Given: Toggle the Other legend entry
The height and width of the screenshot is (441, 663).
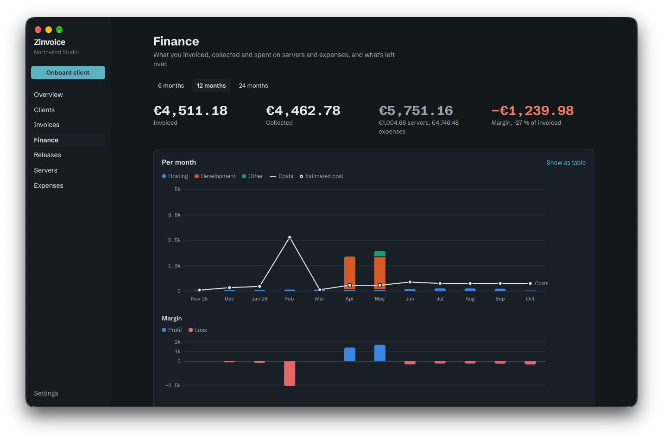Looking at the screenshot, I should pyautogui.click(x=253, y=176).
